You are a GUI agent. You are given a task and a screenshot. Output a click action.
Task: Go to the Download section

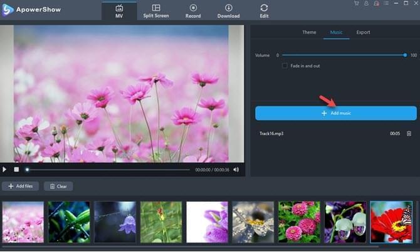click(x=228, y=11)
